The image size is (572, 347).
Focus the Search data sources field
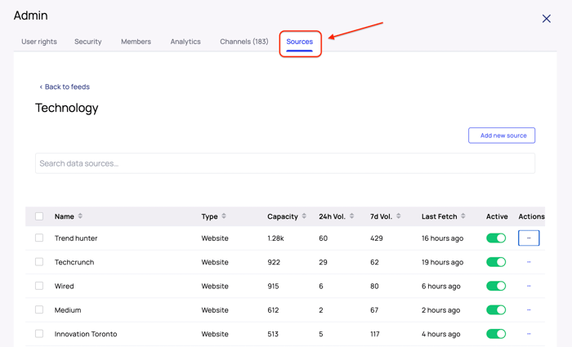[284, 163]
